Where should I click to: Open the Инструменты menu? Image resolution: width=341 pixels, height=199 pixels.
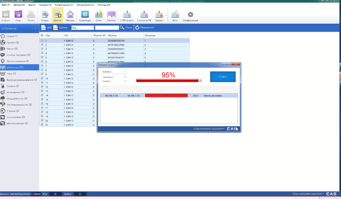click(x=85, y=5)
